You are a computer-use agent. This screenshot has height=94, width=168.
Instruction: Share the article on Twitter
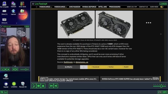[x=110, y=67]
